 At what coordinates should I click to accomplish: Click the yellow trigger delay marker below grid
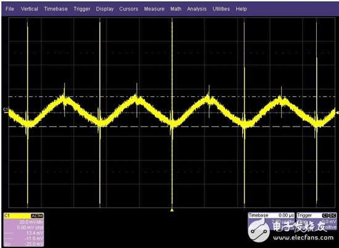click(x=172, y=210)
